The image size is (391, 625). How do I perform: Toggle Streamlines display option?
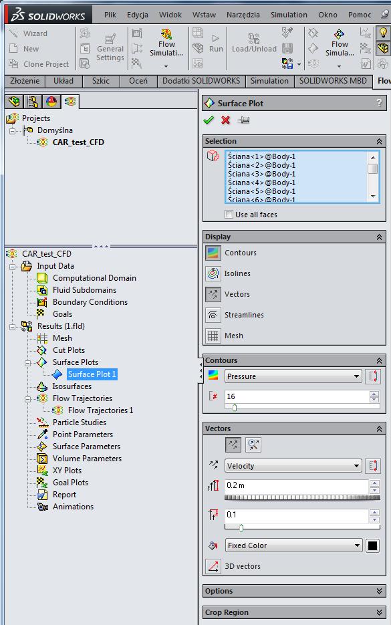pos(213,316)
